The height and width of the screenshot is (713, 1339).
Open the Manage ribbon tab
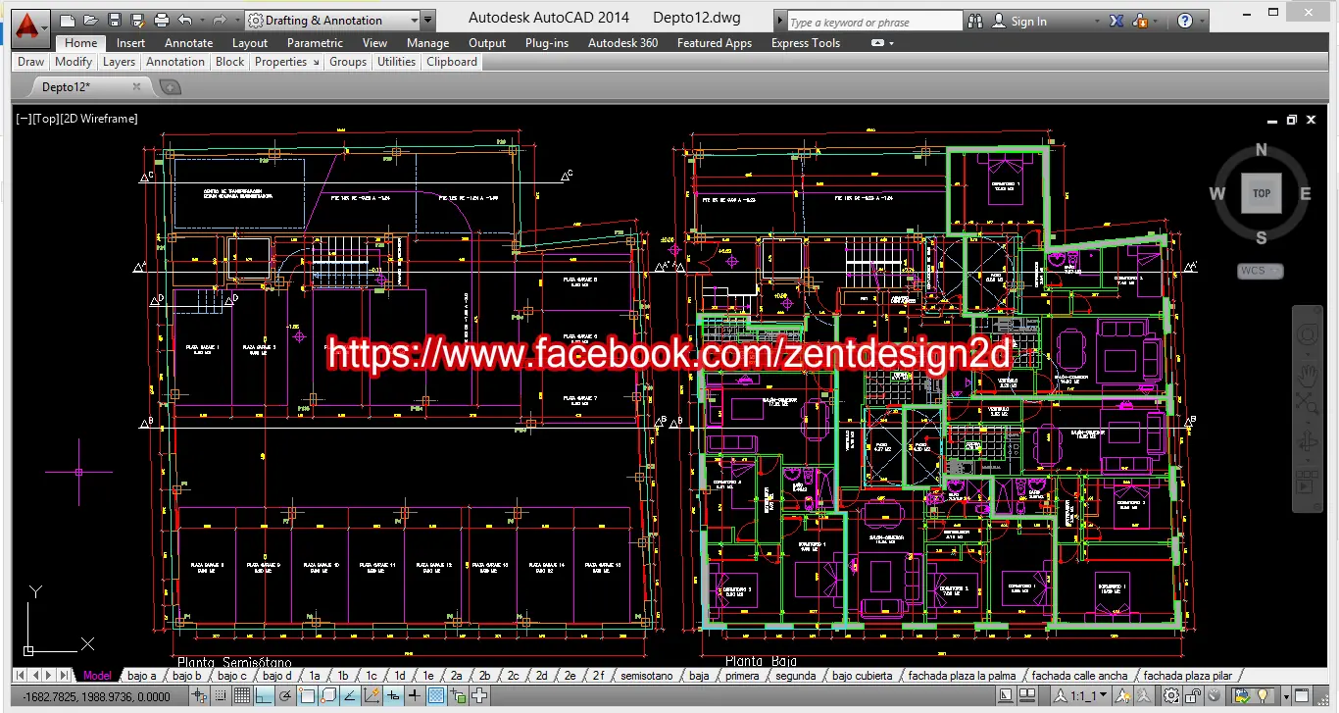coord(427,43)
